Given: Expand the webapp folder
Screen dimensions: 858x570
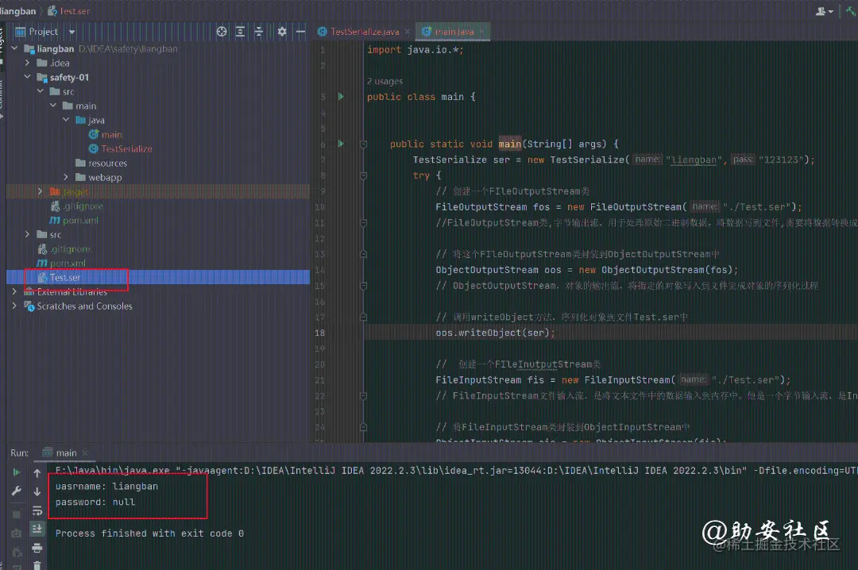Looking at the screenshot, I should click(x=66, y=177).
